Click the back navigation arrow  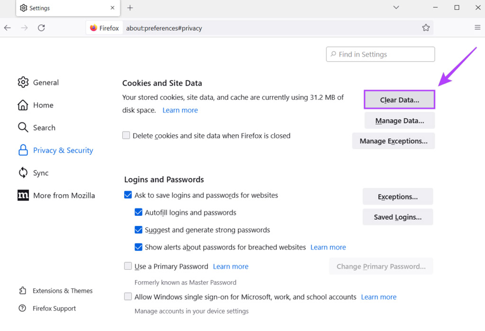(8, 28)
